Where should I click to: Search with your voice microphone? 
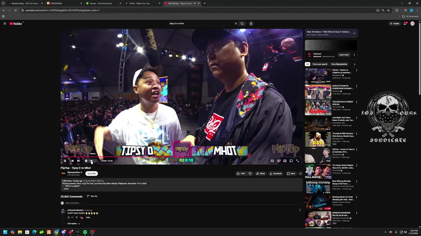251,24
